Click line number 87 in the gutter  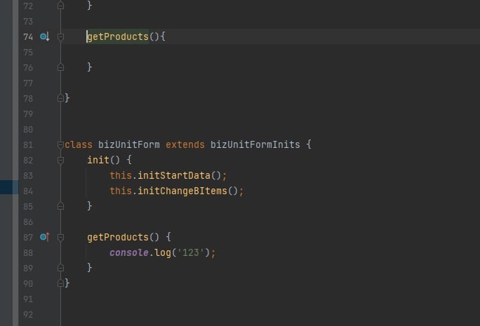(x=28, y=238)
